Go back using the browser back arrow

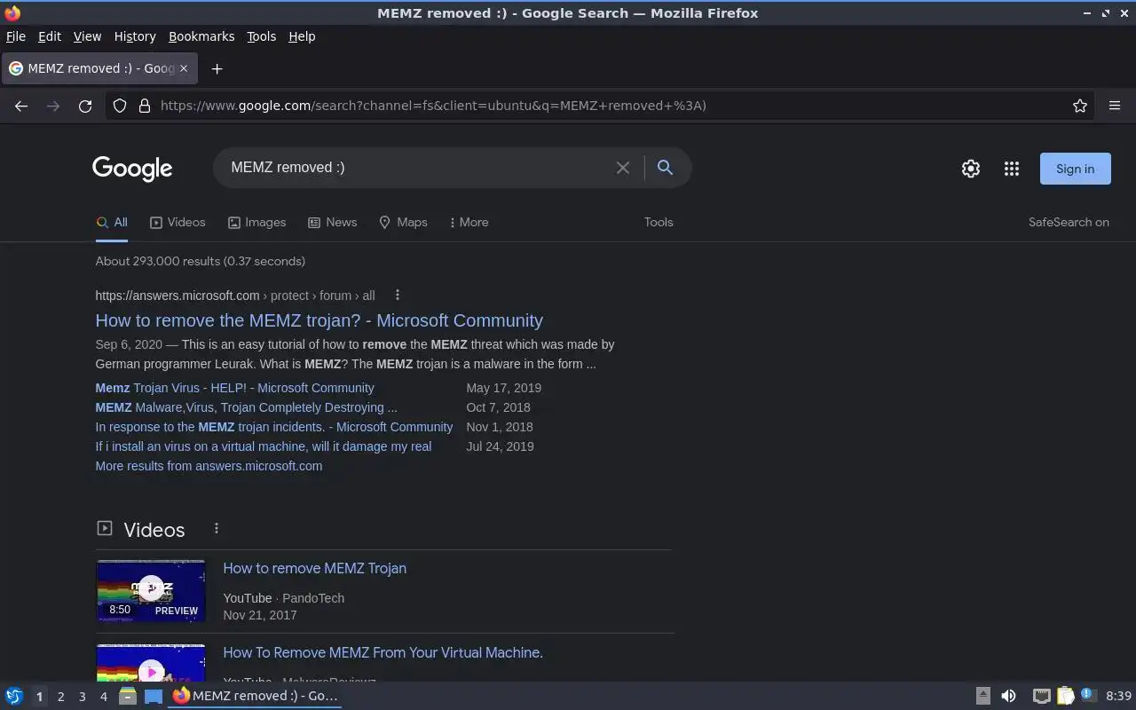pos(21,106)
